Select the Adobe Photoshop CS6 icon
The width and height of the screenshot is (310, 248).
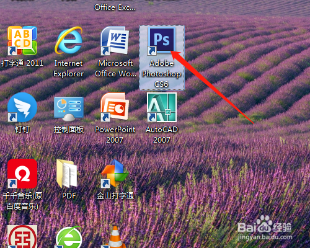162,42
